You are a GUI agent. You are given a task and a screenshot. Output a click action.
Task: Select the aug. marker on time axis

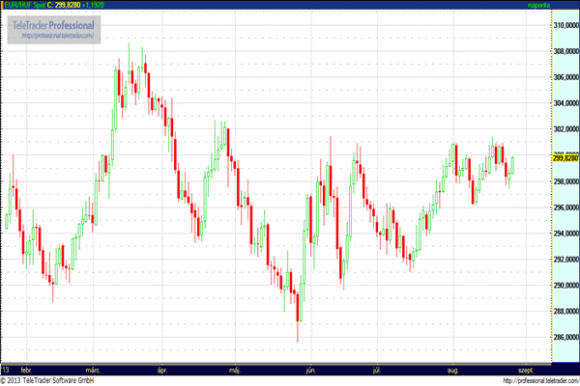click(454, 370)
